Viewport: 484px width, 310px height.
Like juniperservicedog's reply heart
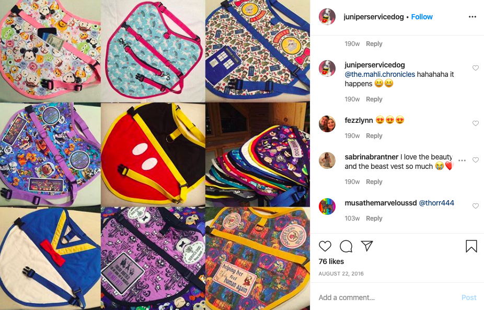click(x=475, y=68)
